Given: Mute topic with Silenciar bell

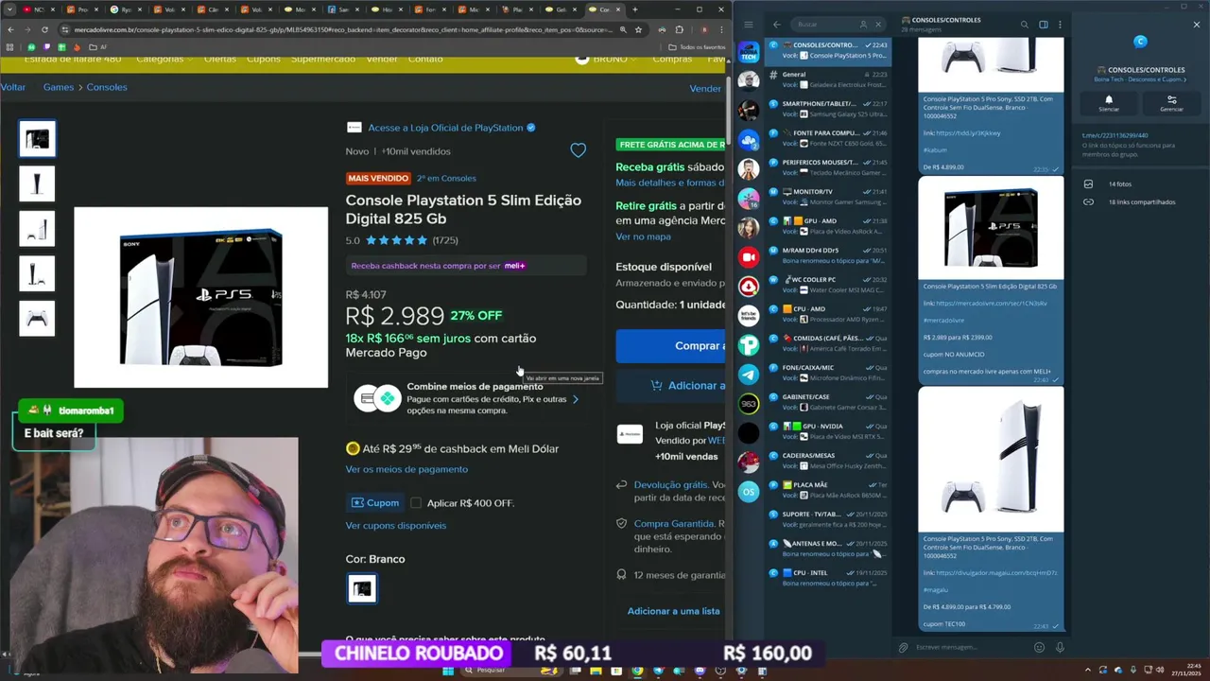Looking at the screenshot, I should 1109,103.
